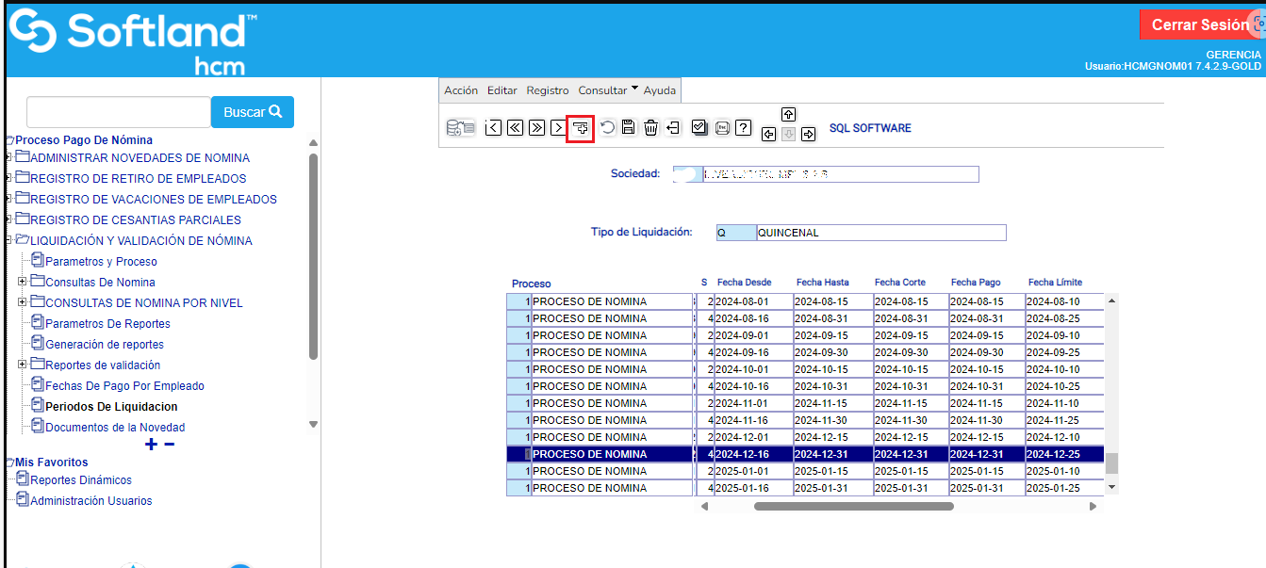This screenshot has width=1266, height=568.
Task: Open the Editar menu
Action: coord(502,90)
